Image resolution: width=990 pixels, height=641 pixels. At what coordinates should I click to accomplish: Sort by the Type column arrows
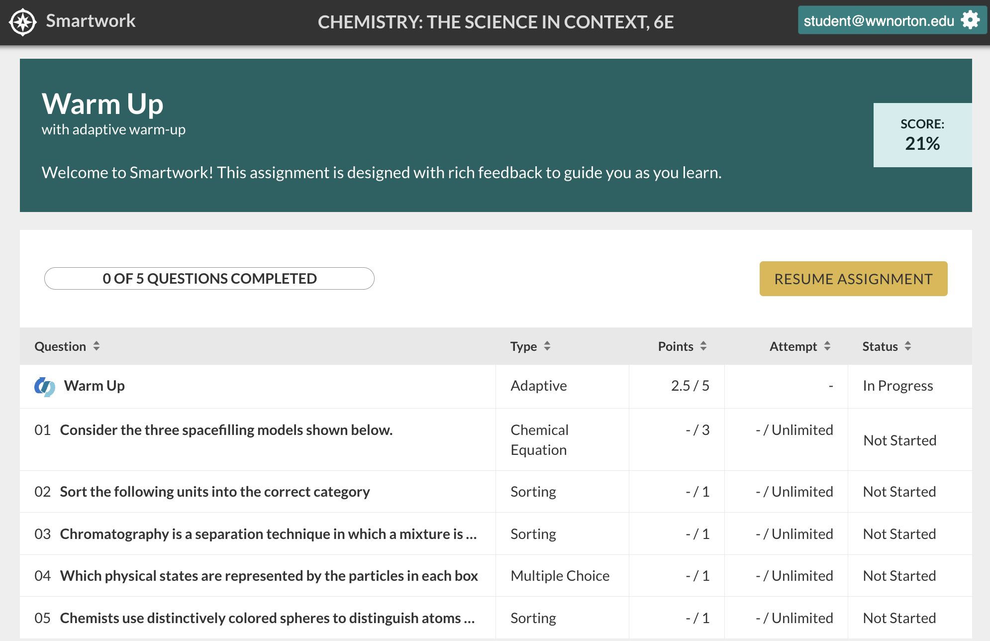[547, 346]
